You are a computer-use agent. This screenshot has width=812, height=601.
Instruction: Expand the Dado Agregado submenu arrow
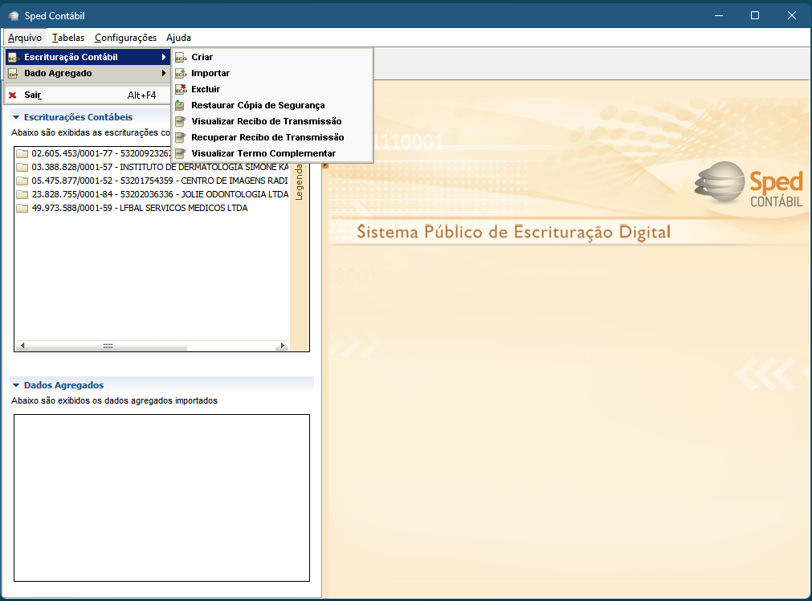[164, 74]
